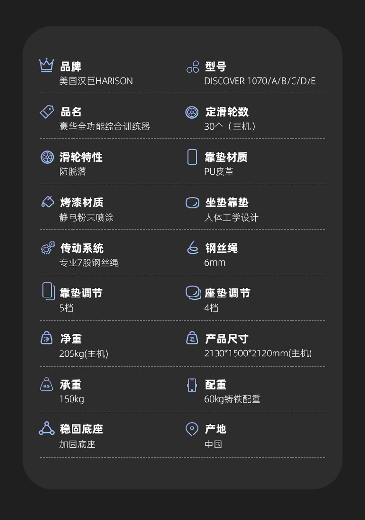Click the net weight bag icon beside 净重
The width and height of the screenshot is (365, 520).
pos(46,338)
